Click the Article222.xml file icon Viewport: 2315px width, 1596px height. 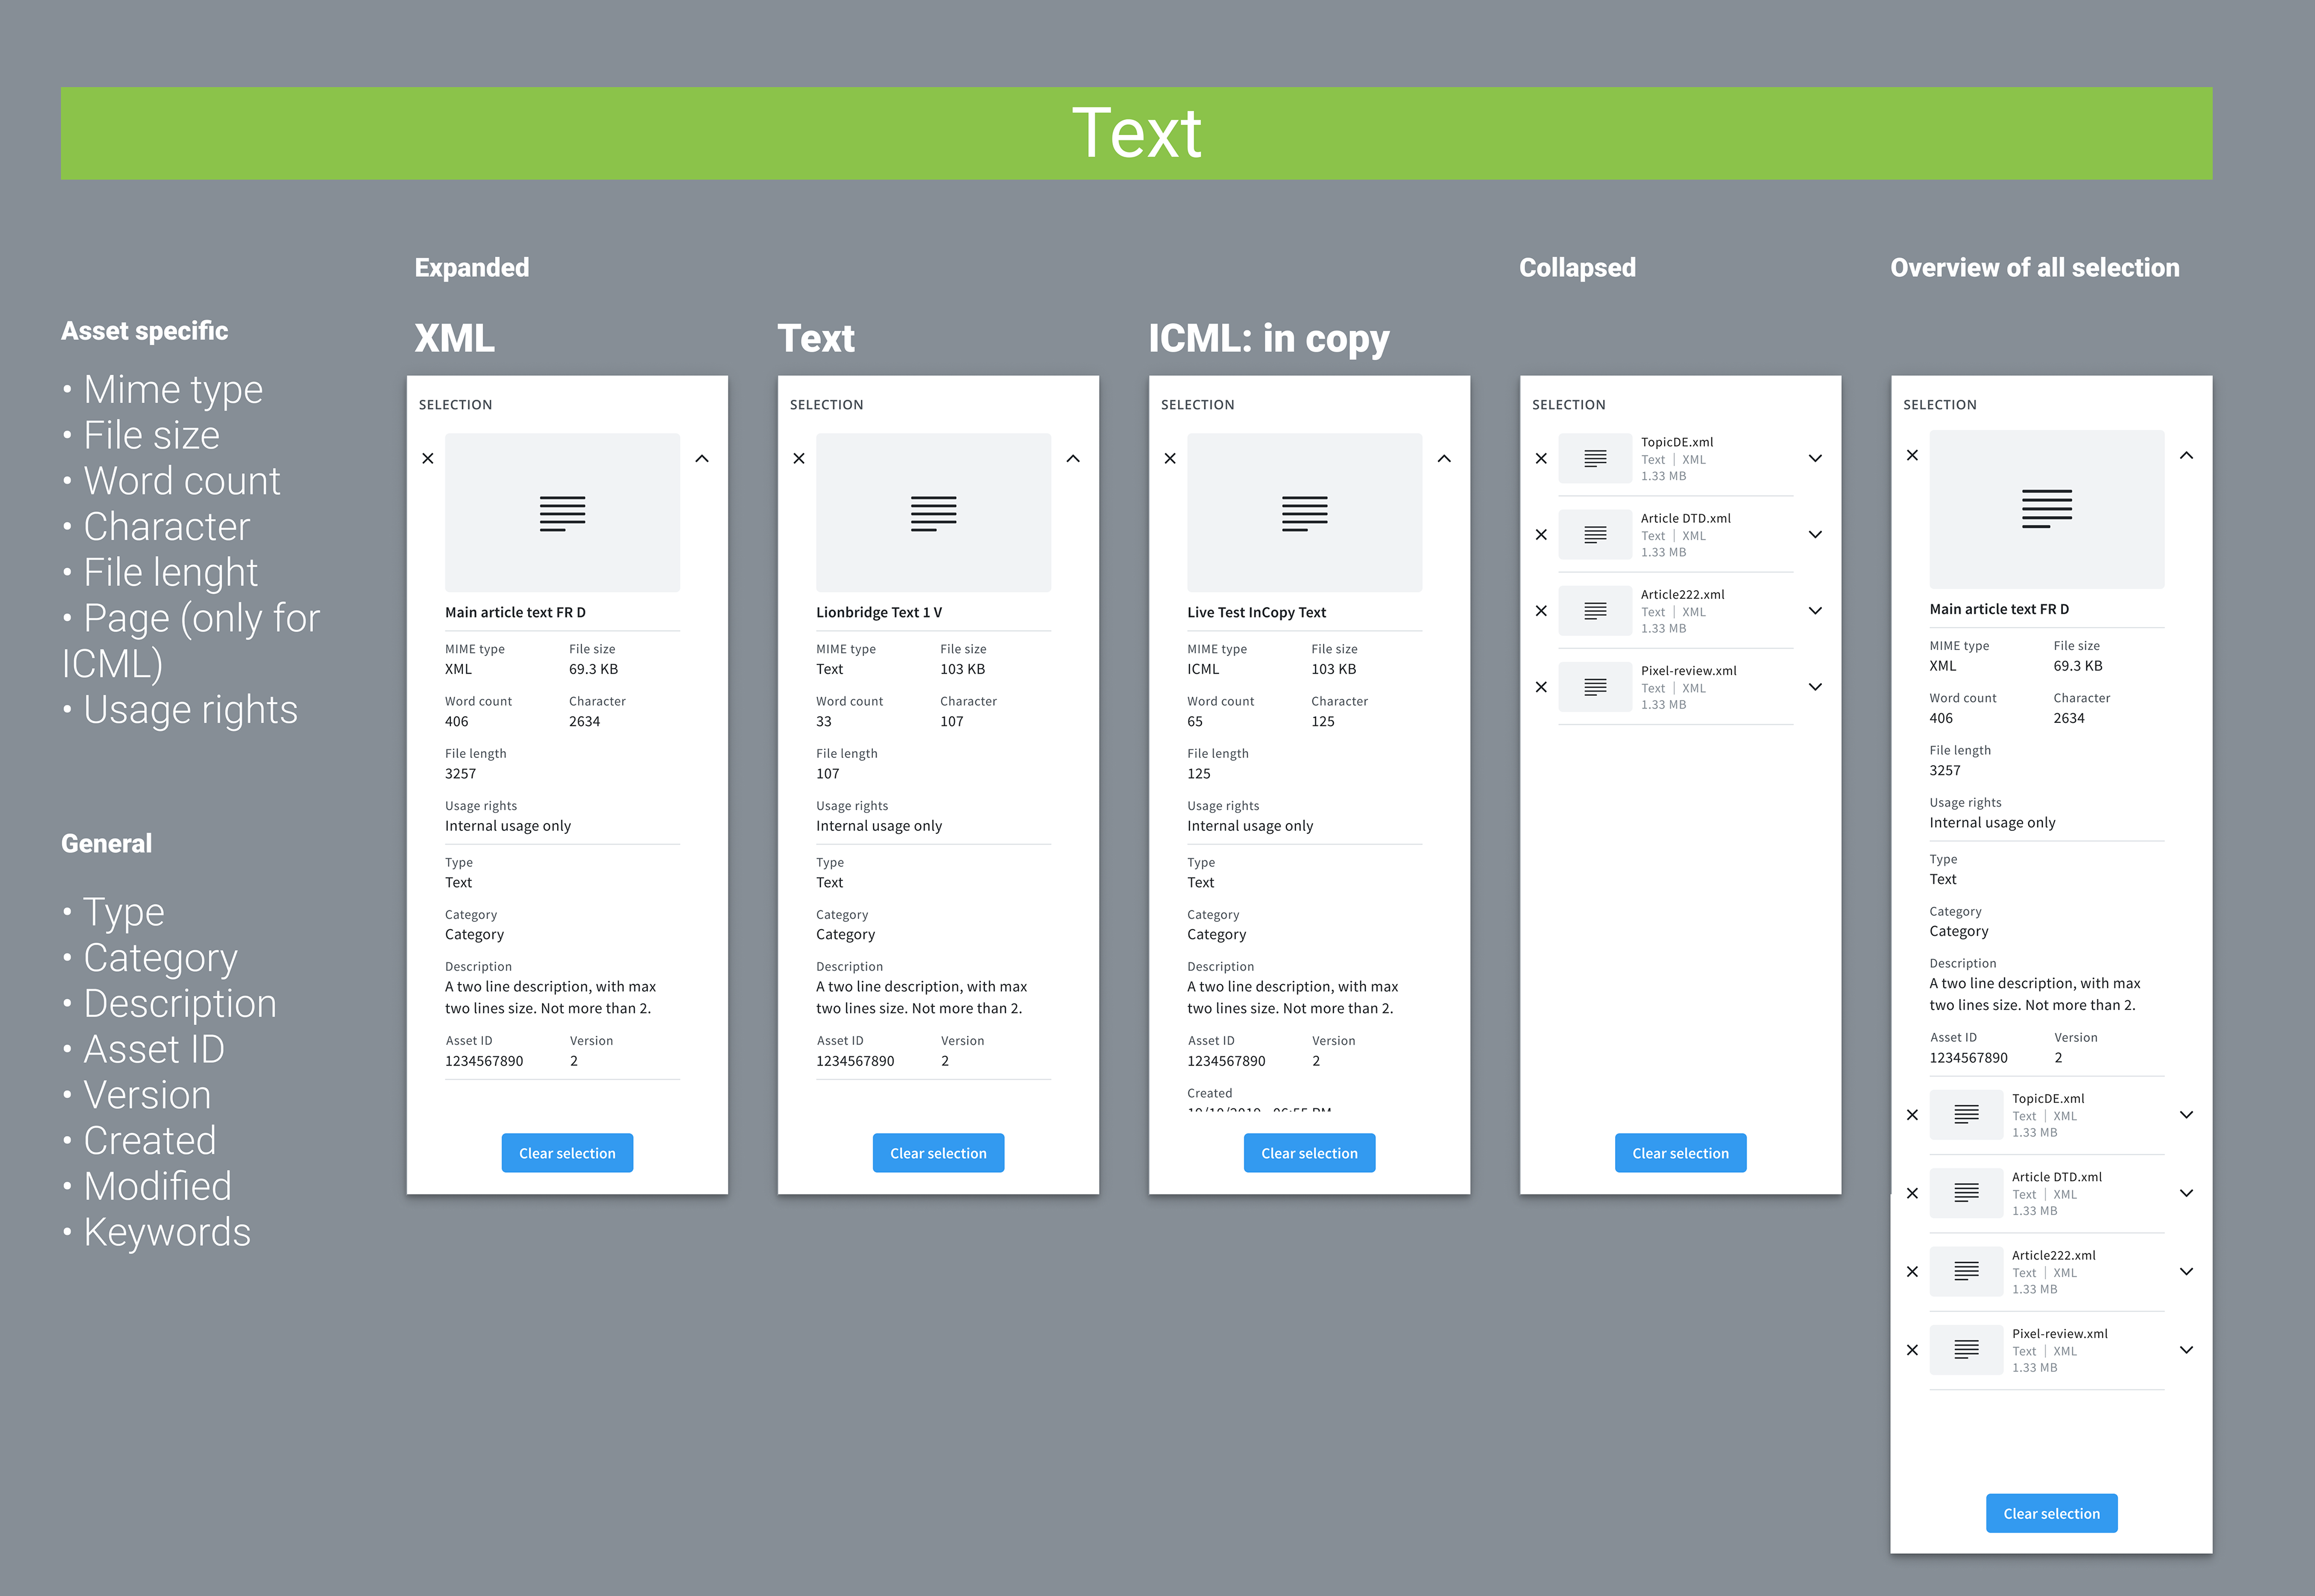coord(1595,610)
